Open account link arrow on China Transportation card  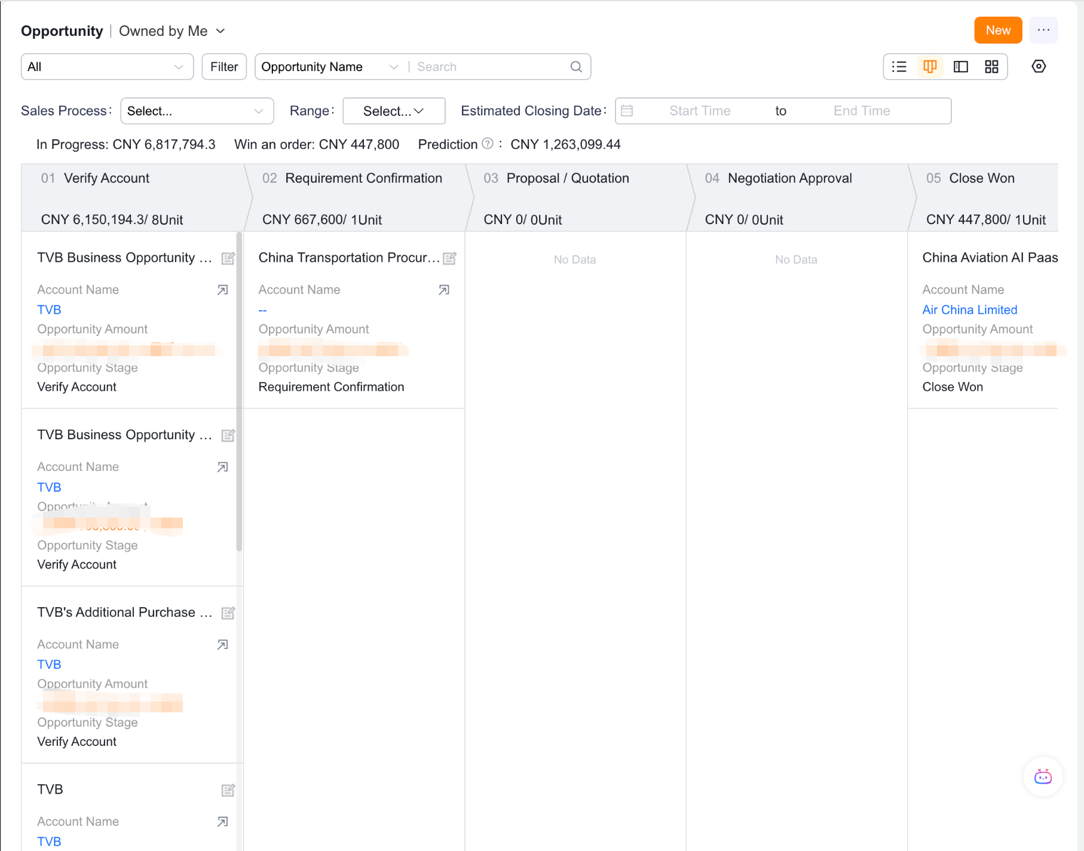(443, 290)
